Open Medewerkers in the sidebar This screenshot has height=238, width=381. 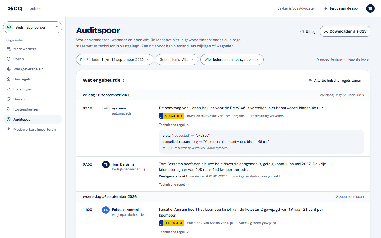pos(33,49)
